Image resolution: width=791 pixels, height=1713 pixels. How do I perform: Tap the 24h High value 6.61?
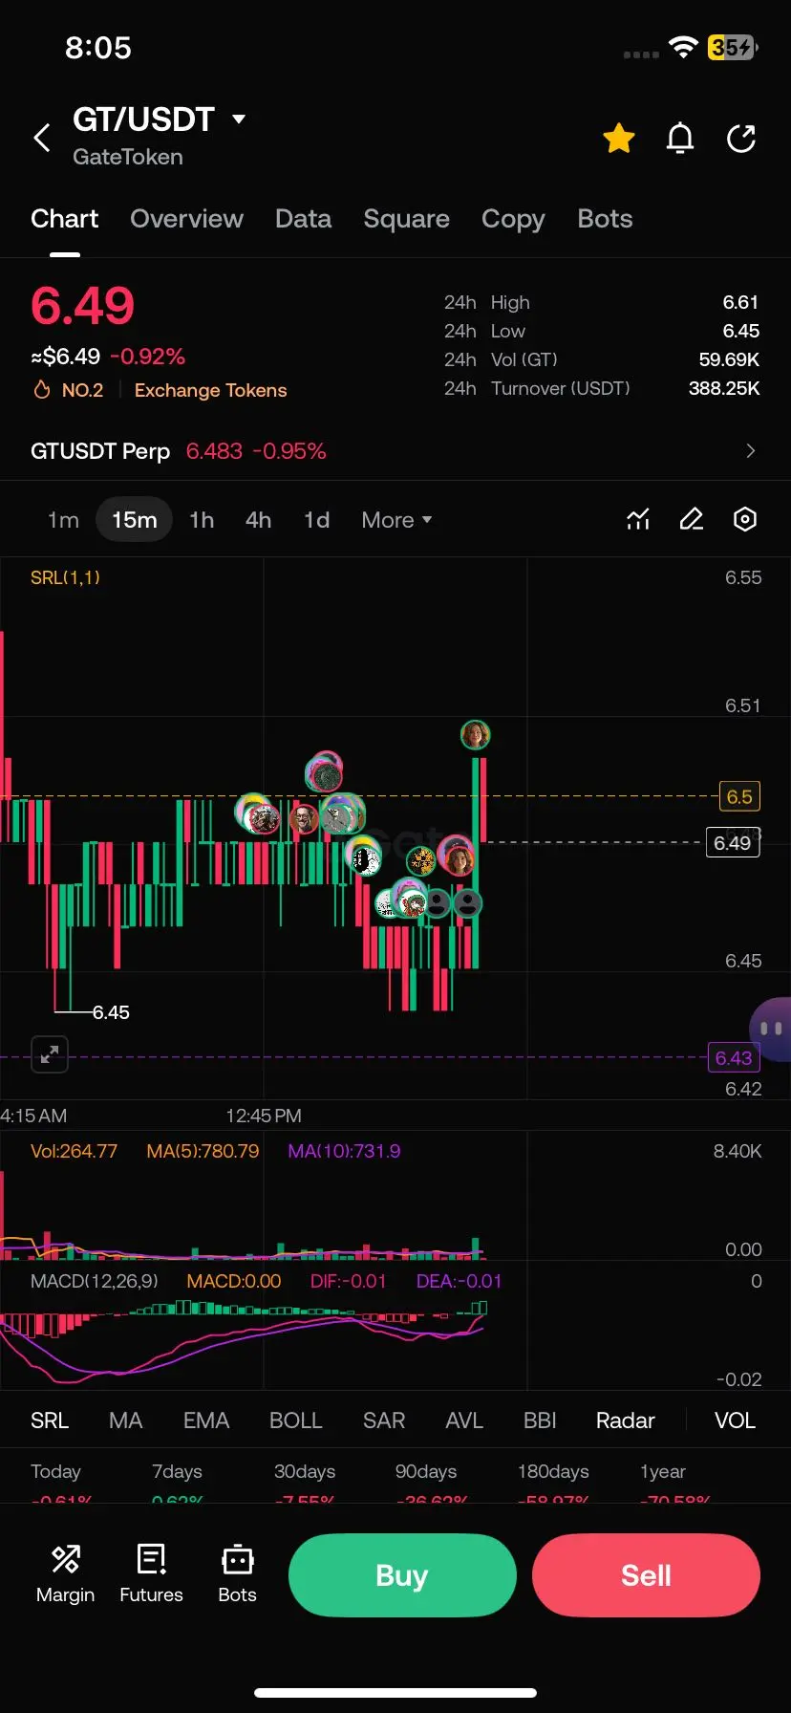[740, 302]
